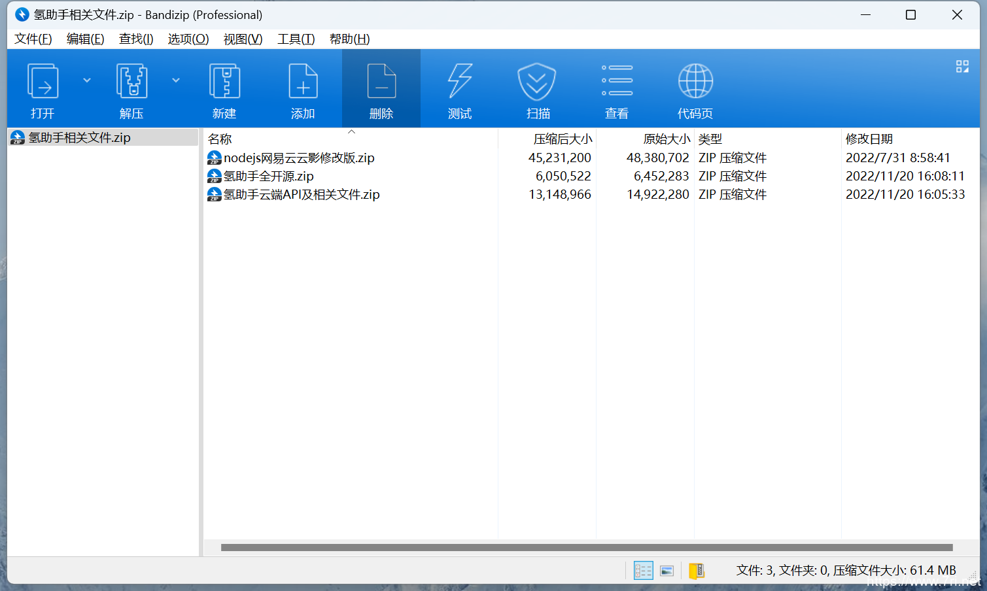The width and height of the screenshot is (987, 591).
Task: Select file 氢助手云端API及相关文件.zip
Action: pos(302,194)
